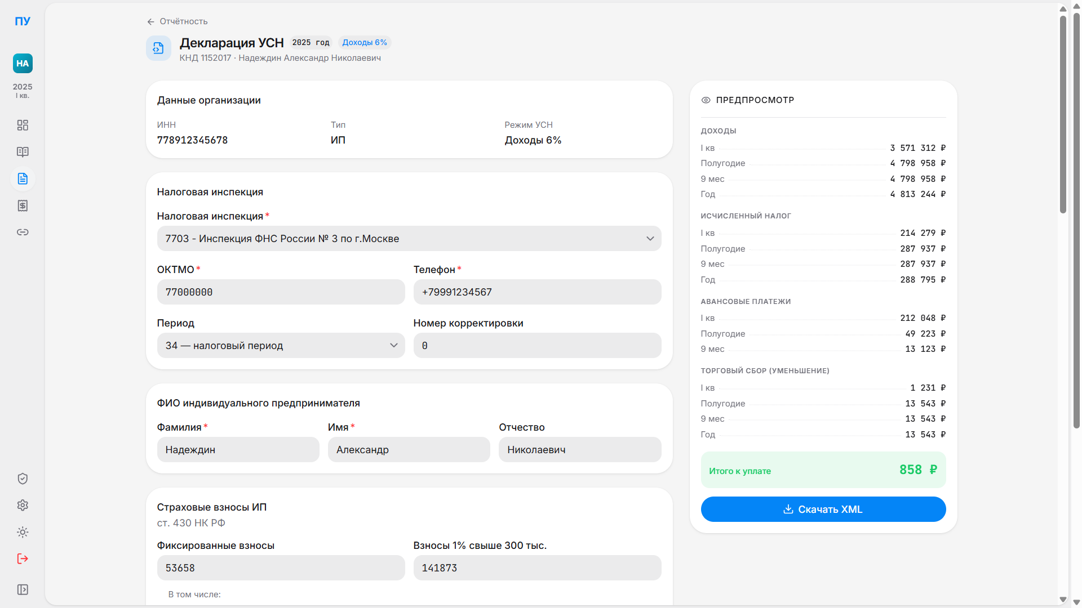Click the ОКТМО input field
The image size is (1082, 608).
[x=281, y=292]
